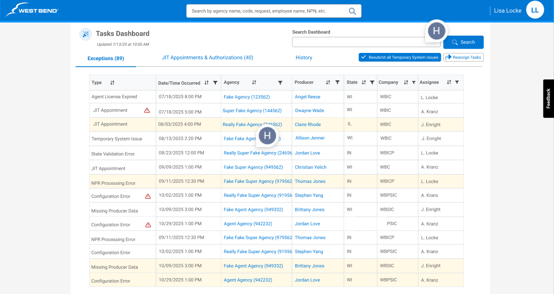Click the warning triangle on Super Fake Agency's JIT Appointment
The height and width of the screenshot is (294, 554).
point(147,110)
